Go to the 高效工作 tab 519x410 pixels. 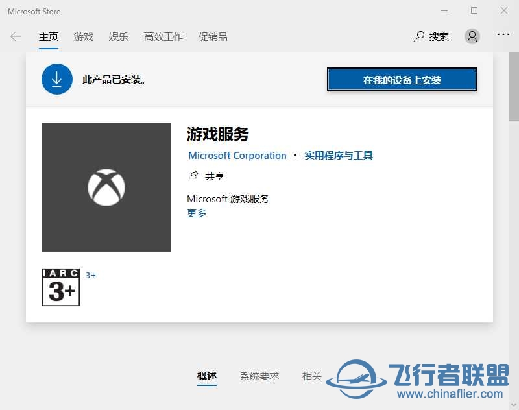pos(163,37)
